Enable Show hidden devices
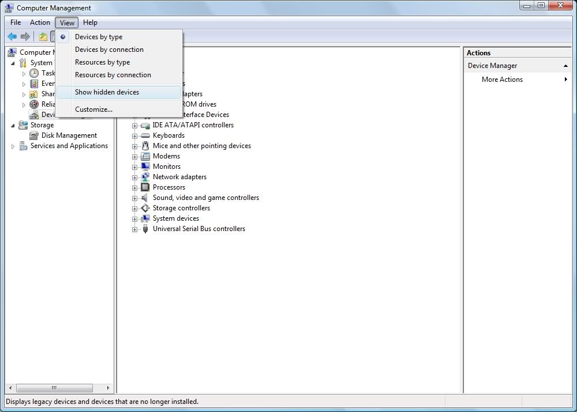 coord(119,92)
